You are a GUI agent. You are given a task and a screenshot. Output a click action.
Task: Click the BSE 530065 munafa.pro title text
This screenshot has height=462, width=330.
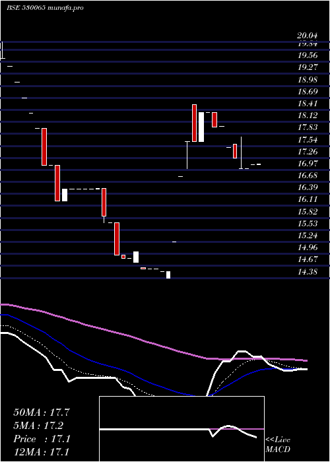click(45, 8)
